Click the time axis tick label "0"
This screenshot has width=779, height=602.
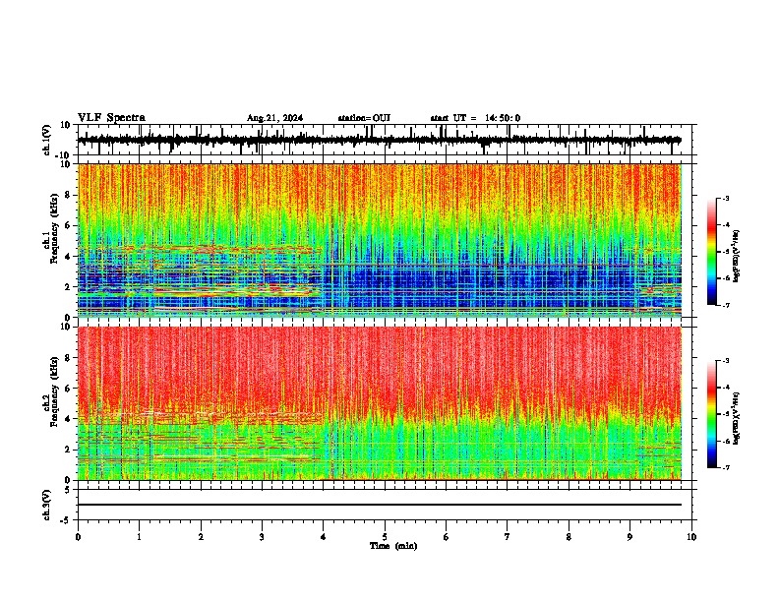[x=78, y=537]
